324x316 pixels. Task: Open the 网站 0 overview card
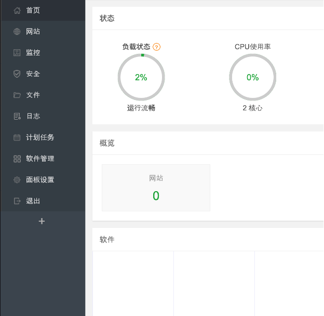pyautogui.click(x=156, y=188)
